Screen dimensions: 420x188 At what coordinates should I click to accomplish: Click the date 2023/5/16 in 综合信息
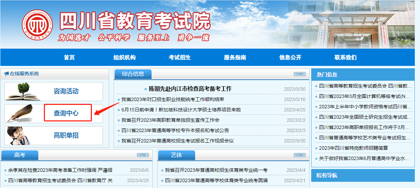pos(295,99)
